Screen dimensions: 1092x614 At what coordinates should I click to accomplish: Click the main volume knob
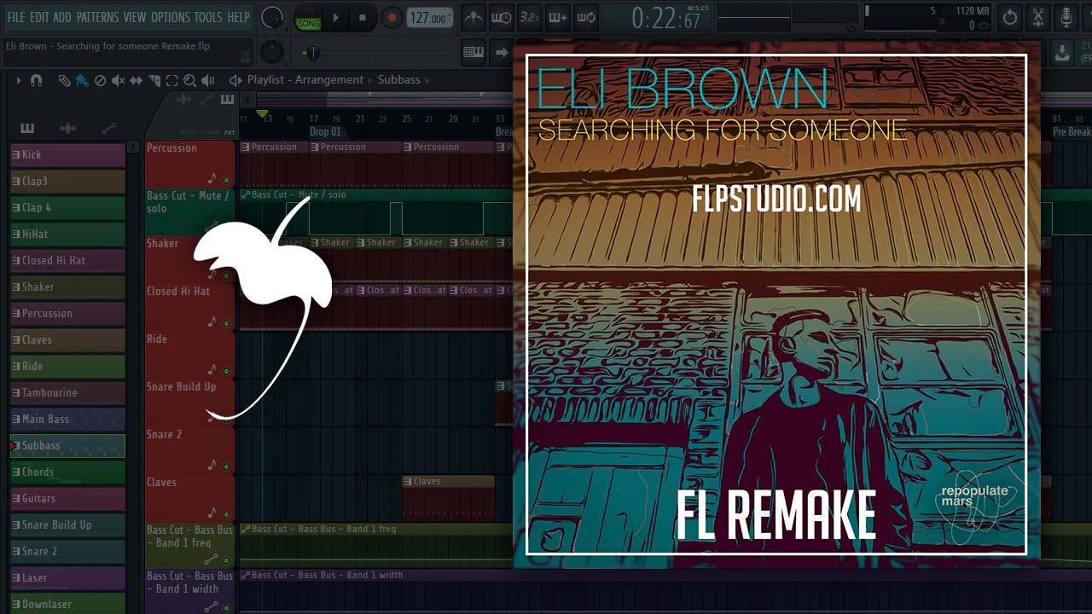click(x=272, y=17)
